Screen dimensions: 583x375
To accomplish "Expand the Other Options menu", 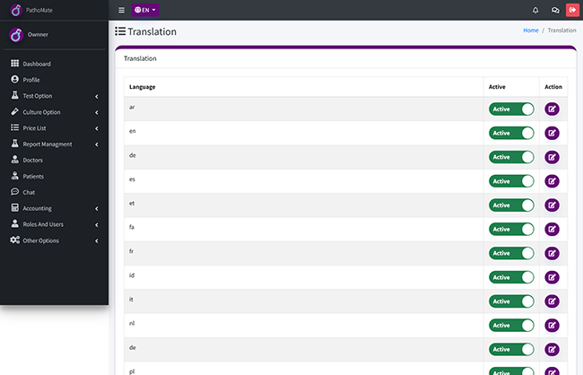I will click(x=55, y=240).
